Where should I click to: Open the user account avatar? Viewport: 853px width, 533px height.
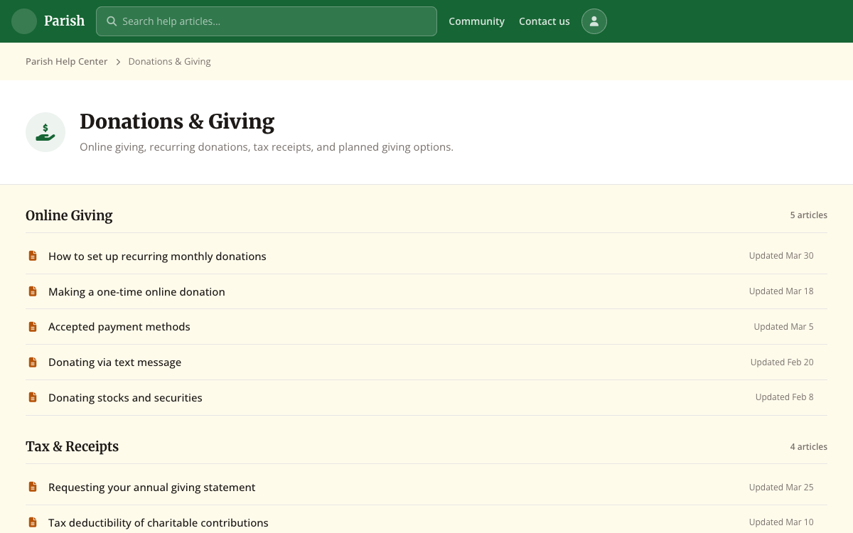click(594, 21)
